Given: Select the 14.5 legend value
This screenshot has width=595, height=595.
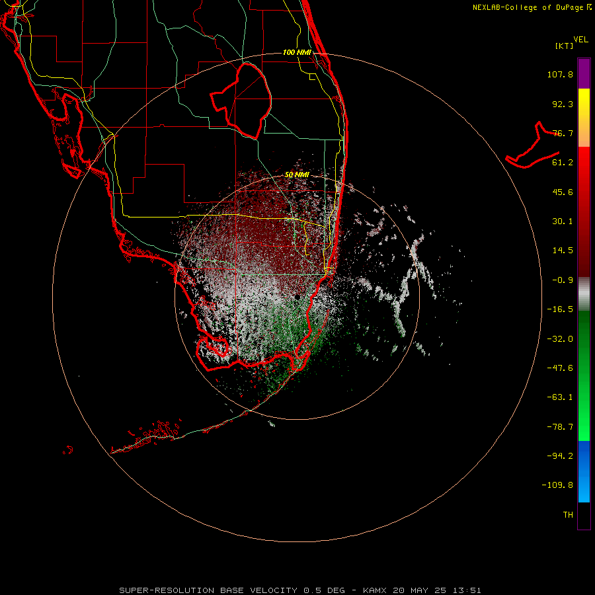Looking at the screenshot, I should pyautogui.click(x=563, y=251).
